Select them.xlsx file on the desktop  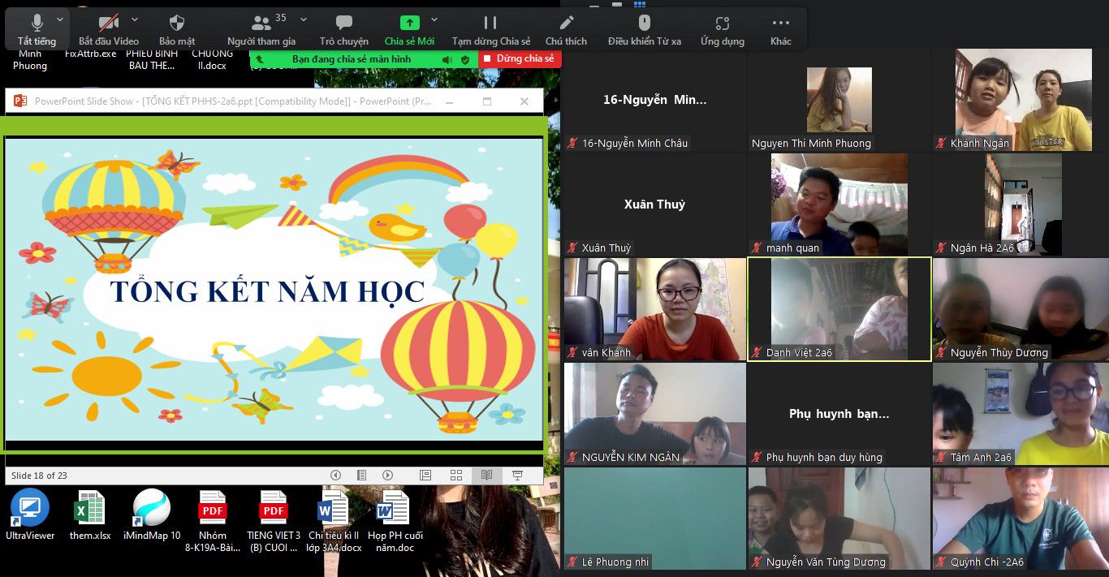click(89, 516)
